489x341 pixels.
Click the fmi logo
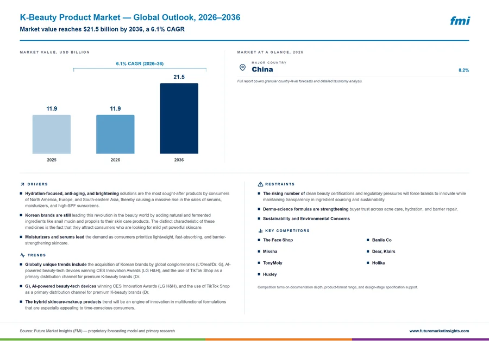pyautogui.click(x=460, y=21)
